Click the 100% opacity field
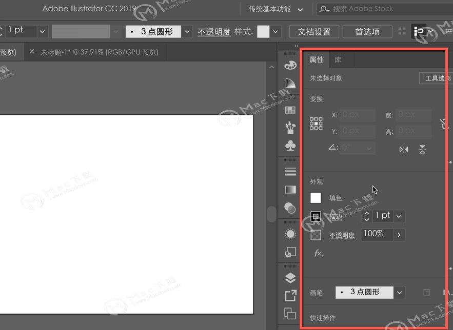Screen dimensions: 453x330 pos(377,235)
